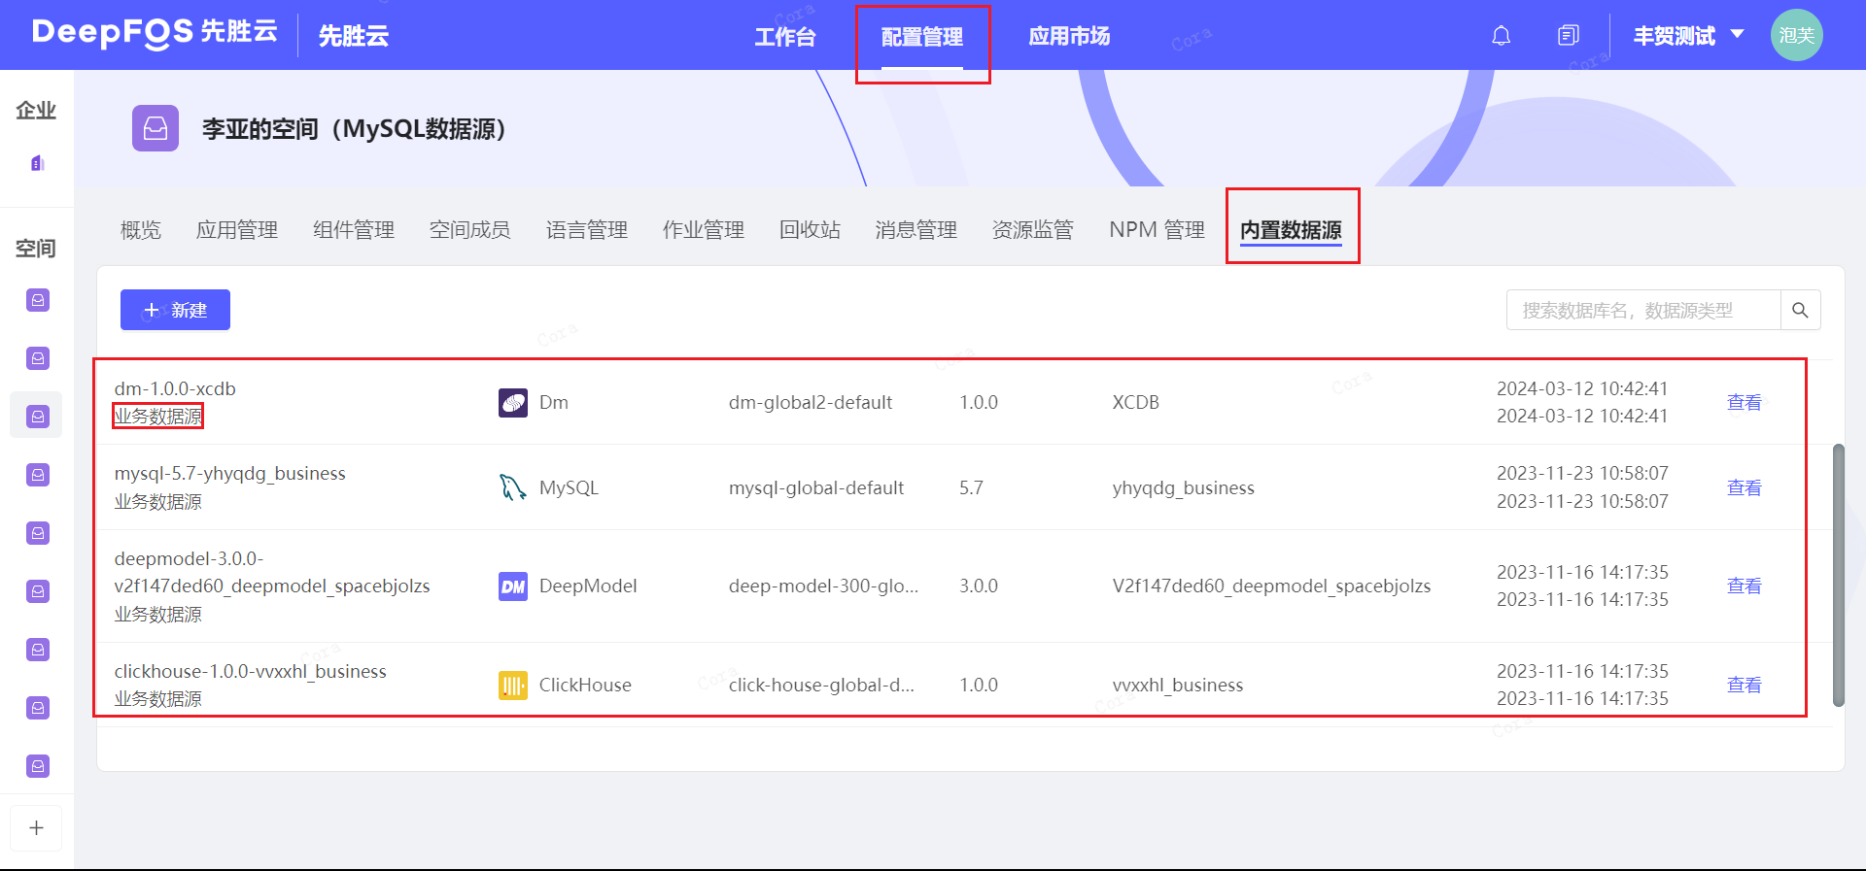Viewport: 1866px width, 871px height.
Task: Click the 5.7 version cell
Action: (971, 487)
